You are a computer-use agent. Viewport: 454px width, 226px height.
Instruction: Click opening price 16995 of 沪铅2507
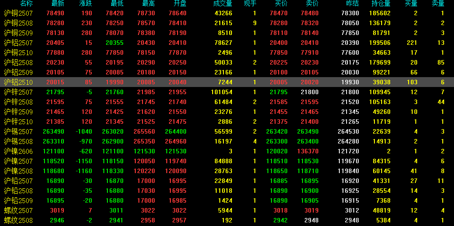pos(178,181)
